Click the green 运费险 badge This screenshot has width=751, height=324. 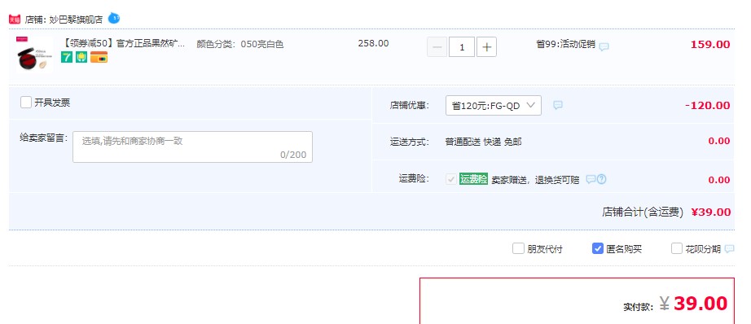pos(473,179)
